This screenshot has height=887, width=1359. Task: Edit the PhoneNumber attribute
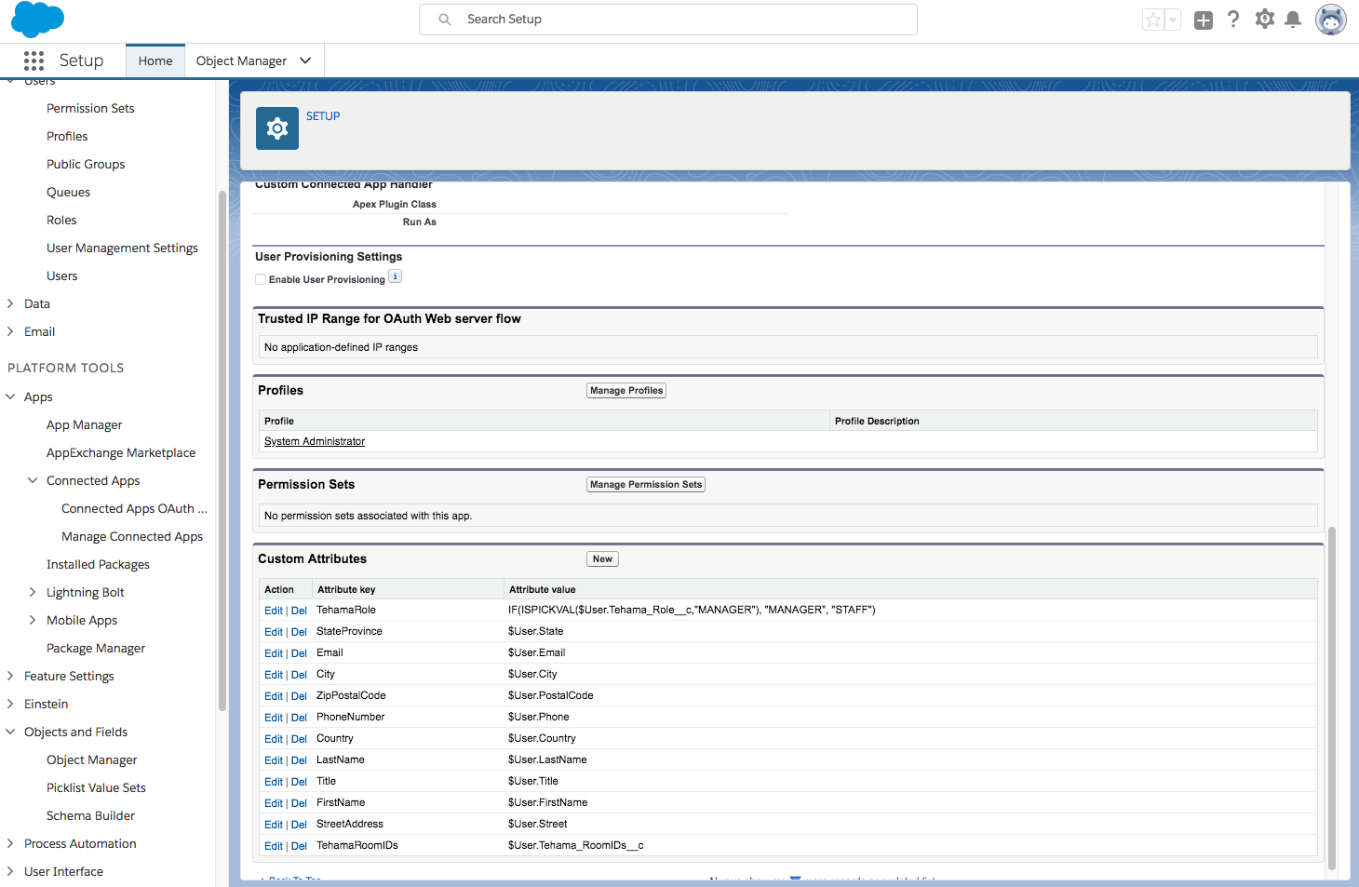click(x=273, y=718)
